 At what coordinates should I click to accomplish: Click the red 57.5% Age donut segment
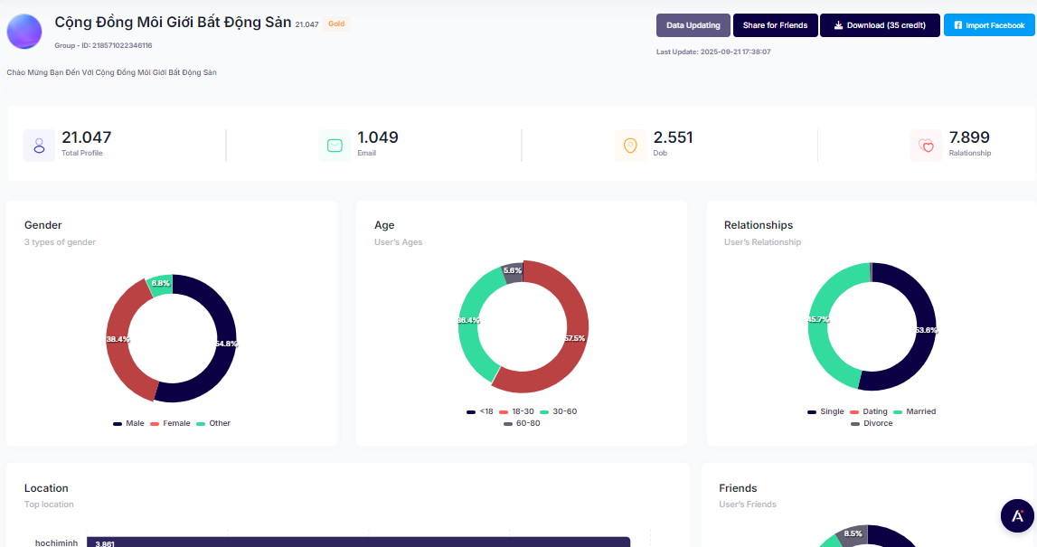click(576, 337)
